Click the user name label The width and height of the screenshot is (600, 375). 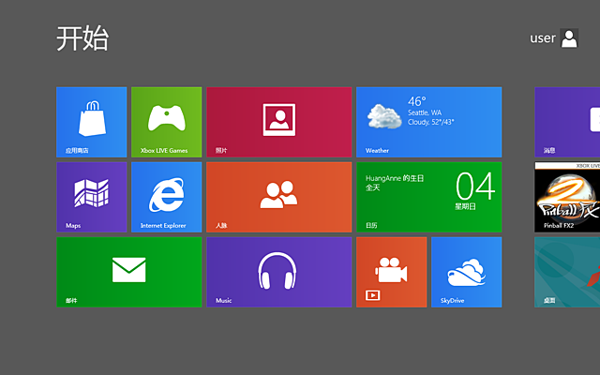pos(542,38)
